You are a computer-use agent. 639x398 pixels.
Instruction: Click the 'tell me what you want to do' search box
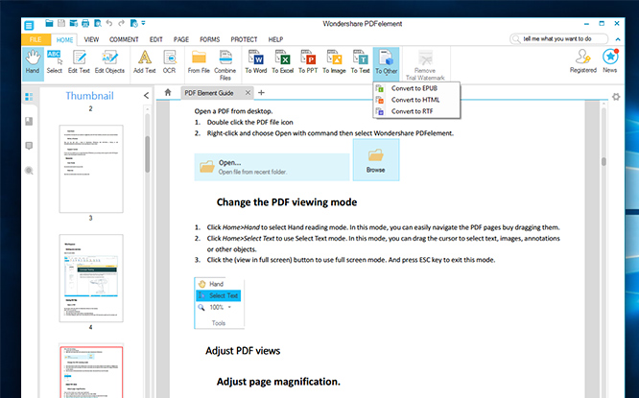click(558, 38)
